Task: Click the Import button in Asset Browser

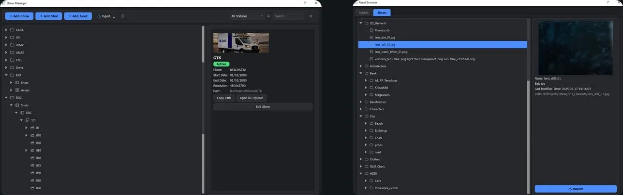Action: click(576, 189)
